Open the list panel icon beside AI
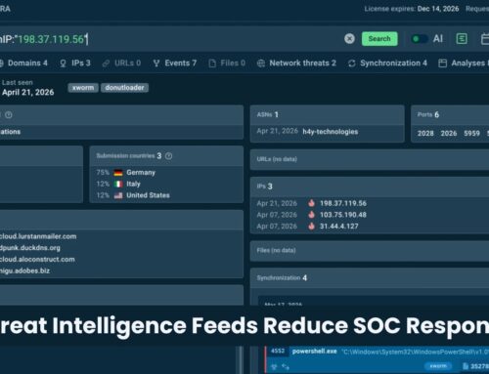The height and width of the screenshot is (374, 489). coord(462,39)
